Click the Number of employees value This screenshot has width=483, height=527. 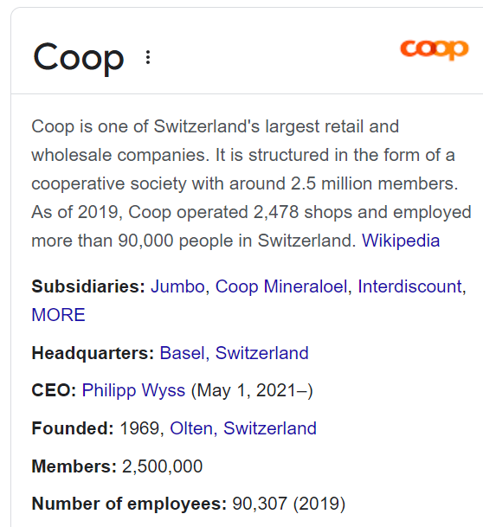click(x=289, y=504)
